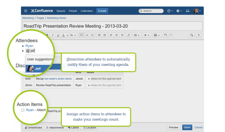Insert a link with the chain icon
The width and height of the screenshot is (225, 132).
[129, 35]
